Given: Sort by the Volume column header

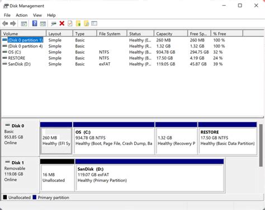Looking at the screenshot, I should point(23,34).
